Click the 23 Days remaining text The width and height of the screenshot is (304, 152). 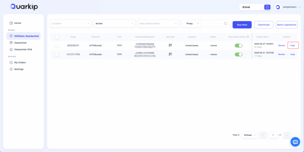[x=258, y=47]
